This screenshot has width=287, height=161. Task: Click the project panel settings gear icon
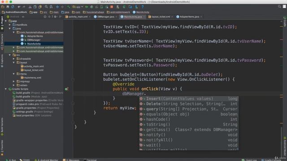pos(55,17)
